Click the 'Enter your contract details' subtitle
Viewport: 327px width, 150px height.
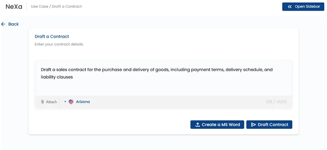pyautogui.click(x=59, y=44)
